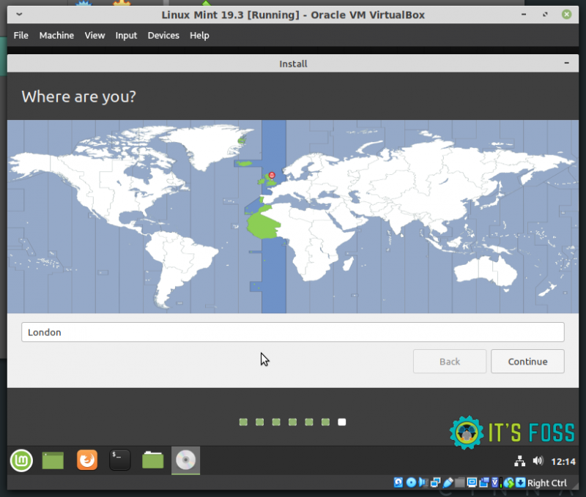Click the Back button
Image resolution: width=586 pixels, height=497 pixels.
coord(450,362)
